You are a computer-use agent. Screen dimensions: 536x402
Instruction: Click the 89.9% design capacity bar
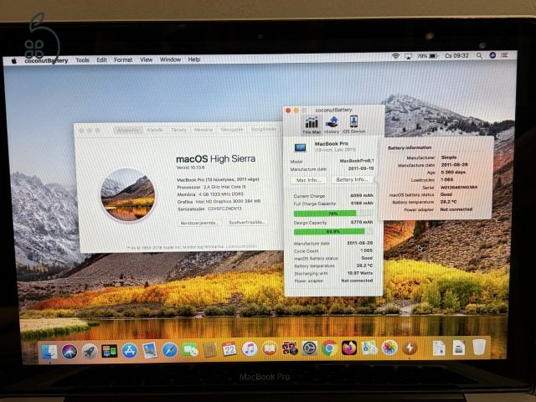click(x=333, y=231)
